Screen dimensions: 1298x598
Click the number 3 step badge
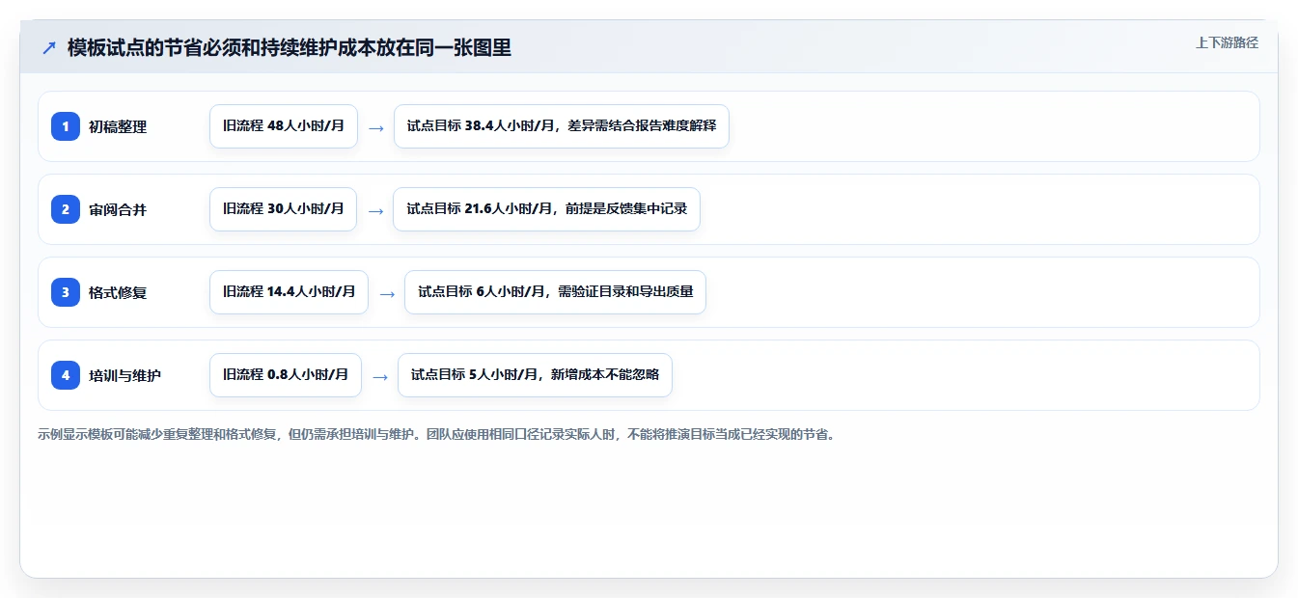(x=66, y=292)
